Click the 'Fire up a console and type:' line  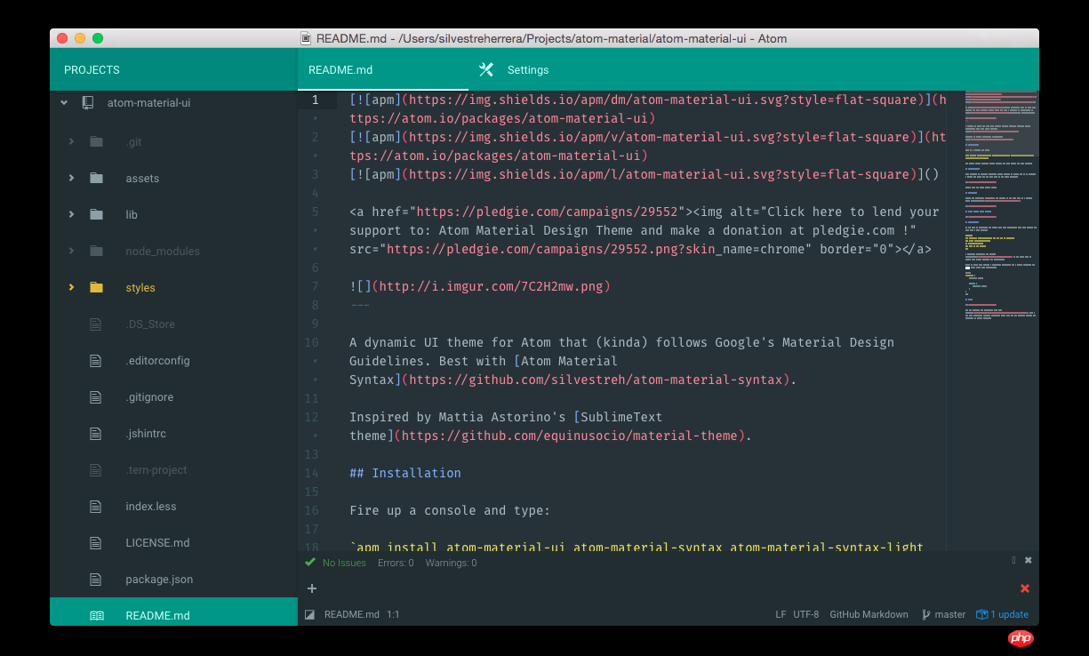(450, 510)
